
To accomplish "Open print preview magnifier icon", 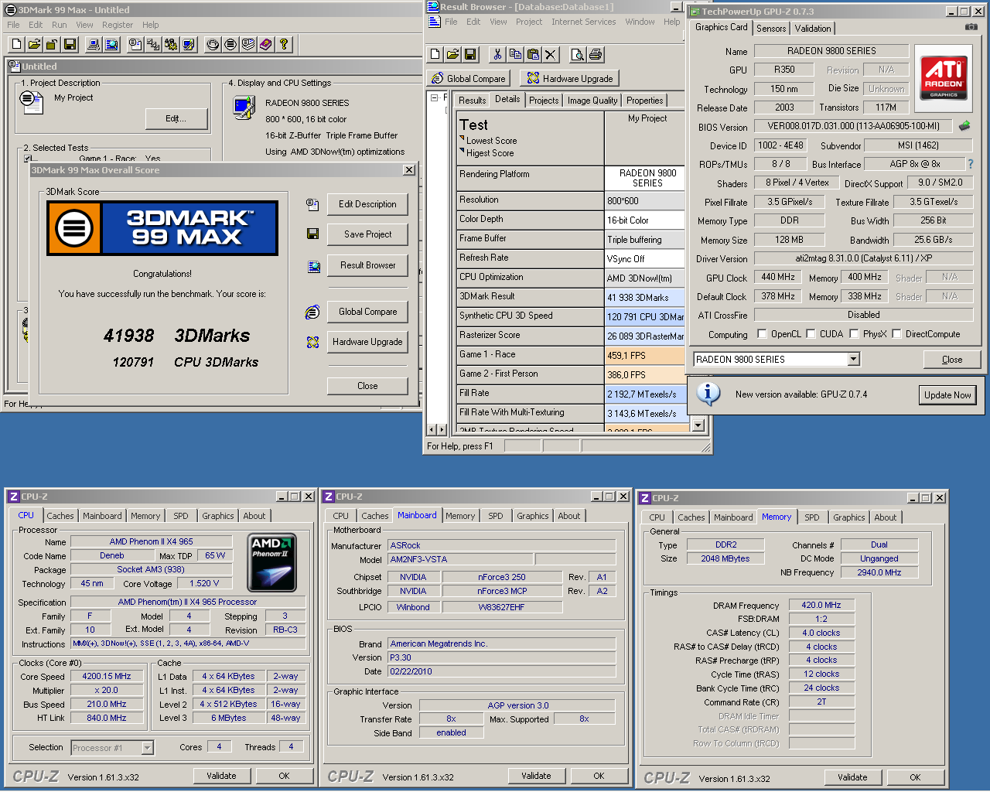I will [578, 54].
